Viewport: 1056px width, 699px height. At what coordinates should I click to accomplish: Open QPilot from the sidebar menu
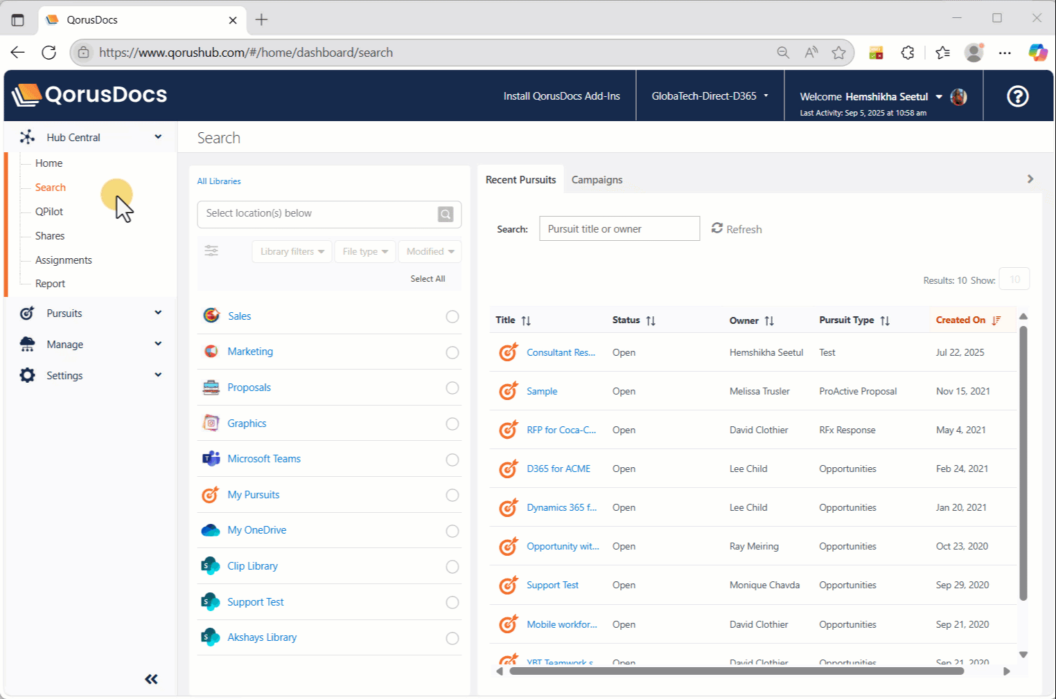click(49, 212)
